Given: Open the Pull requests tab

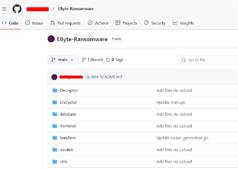Looking at the screenshot, I should [66, 23].
